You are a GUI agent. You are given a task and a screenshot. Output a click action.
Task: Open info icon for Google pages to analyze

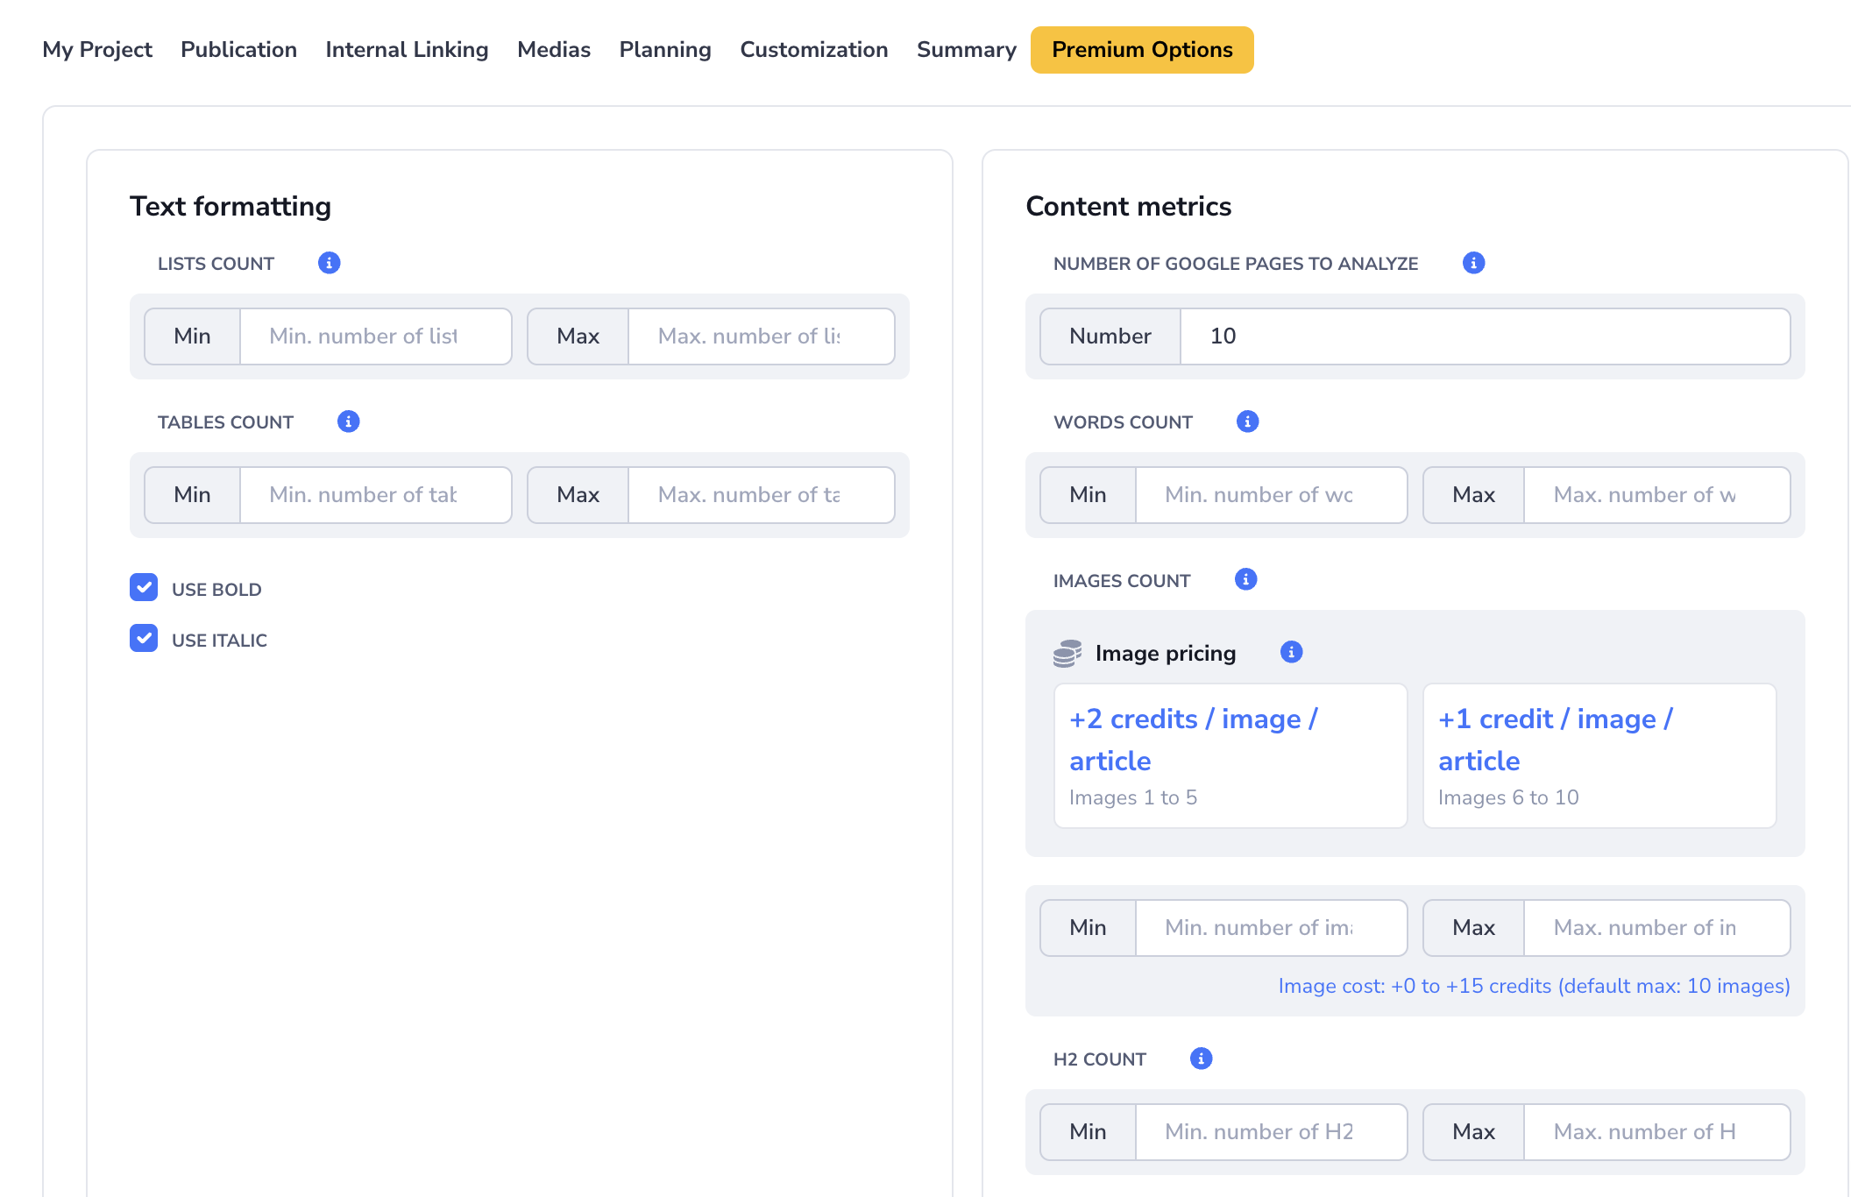pyautogui.click(x=1473, y=263)
